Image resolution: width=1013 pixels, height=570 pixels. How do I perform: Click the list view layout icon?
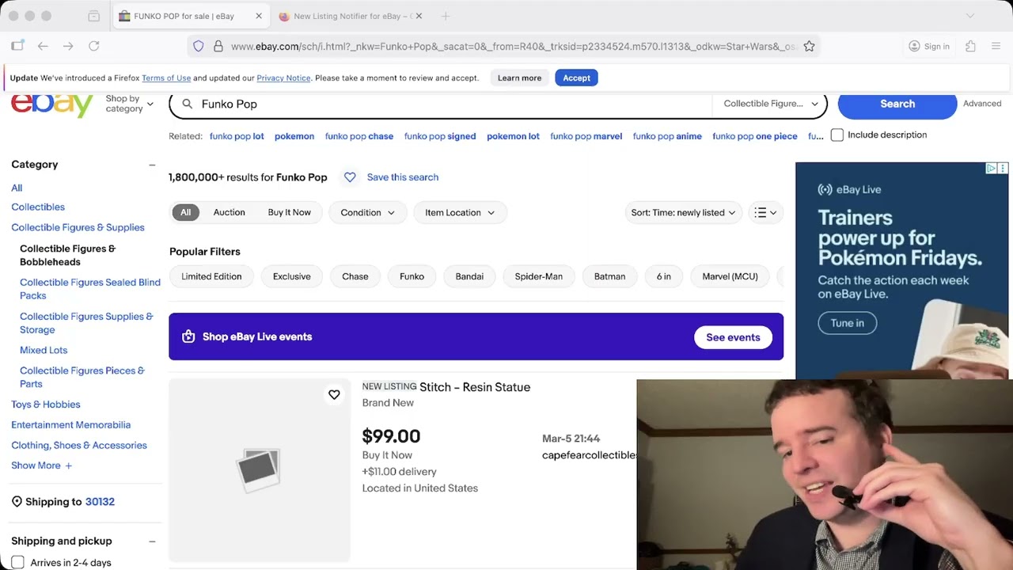coord(765,212)
